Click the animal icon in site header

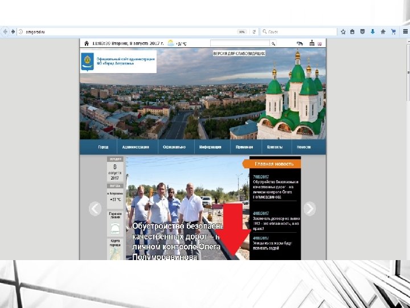(300, 43)
